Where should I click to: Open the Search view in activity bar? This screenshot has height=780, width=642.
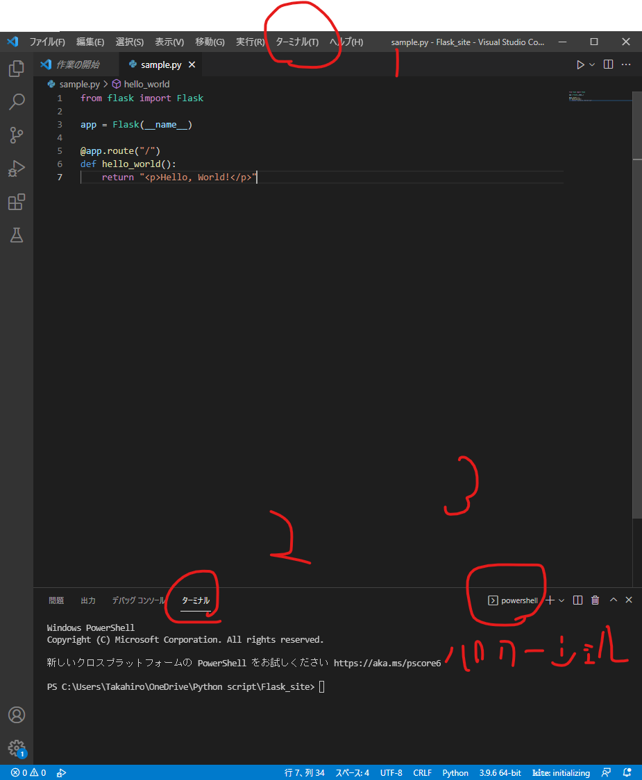click(x=16, y=103)
